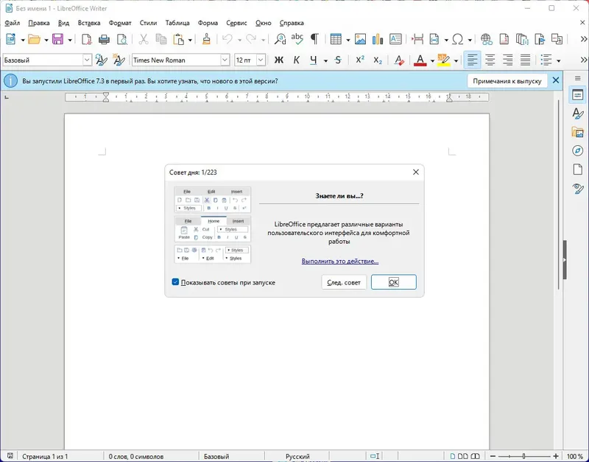Viewport: 589px width, 462px height.
Task: Toggle italic К formatting
Action: 296,60
